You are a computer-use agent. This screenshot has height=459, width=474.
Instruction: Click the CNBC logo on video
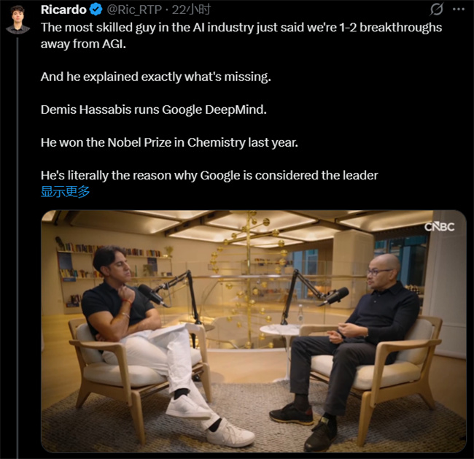(439, 227)
